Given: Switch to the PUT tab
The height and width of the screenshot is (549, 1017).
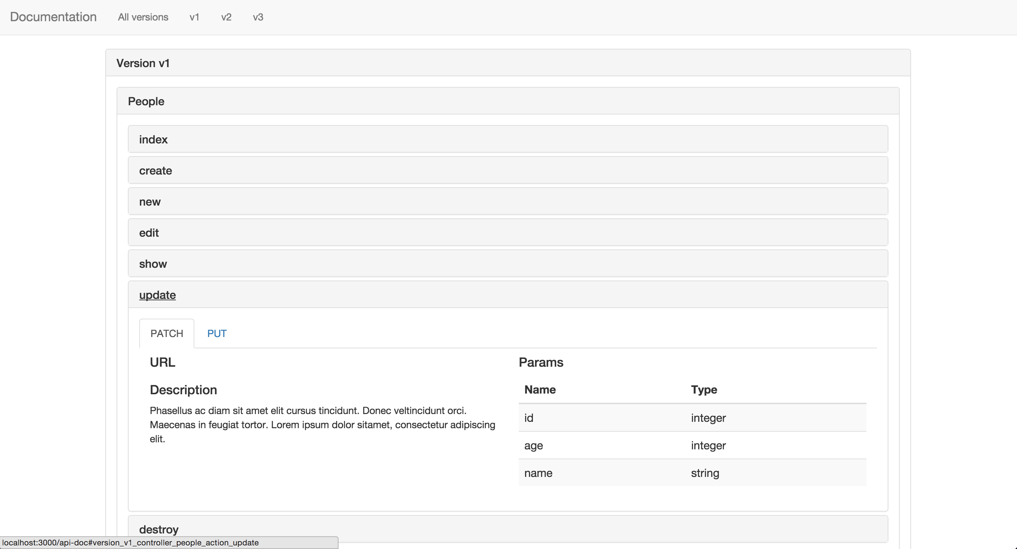Looking at the screenshot, I should (217, 333).
